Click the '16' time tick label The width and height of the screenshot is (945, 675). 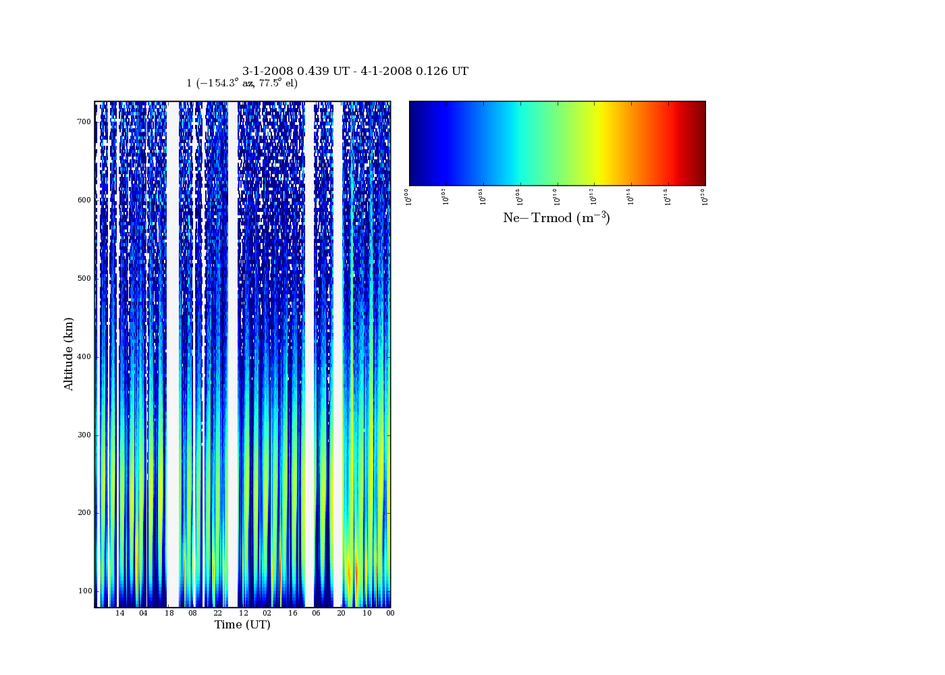292,613
